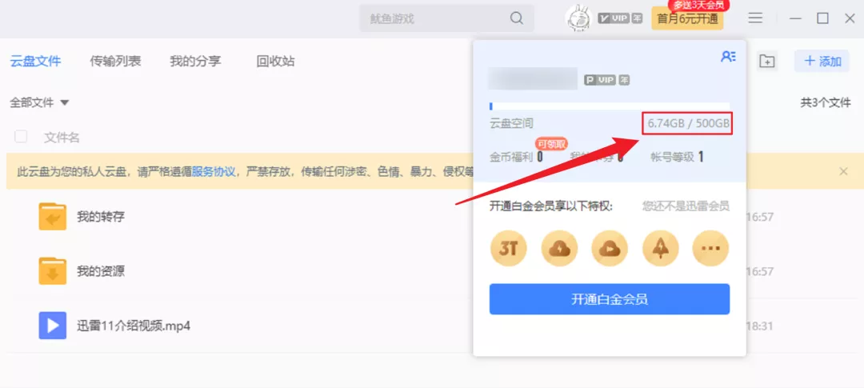Click the rocket acceleration privilege icon

pyautogui.click(x=660, y=249)
